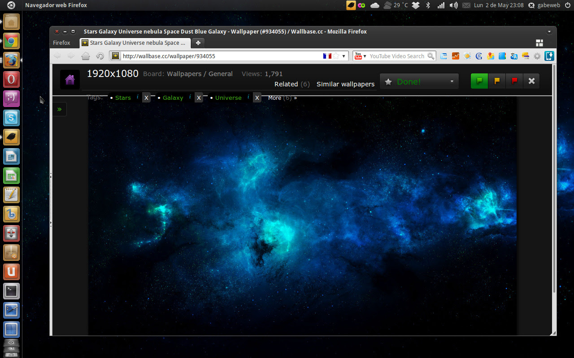The height and width of the screenshot is (358, 574).
Task: Click the green flag purity button
Action: 479,81
